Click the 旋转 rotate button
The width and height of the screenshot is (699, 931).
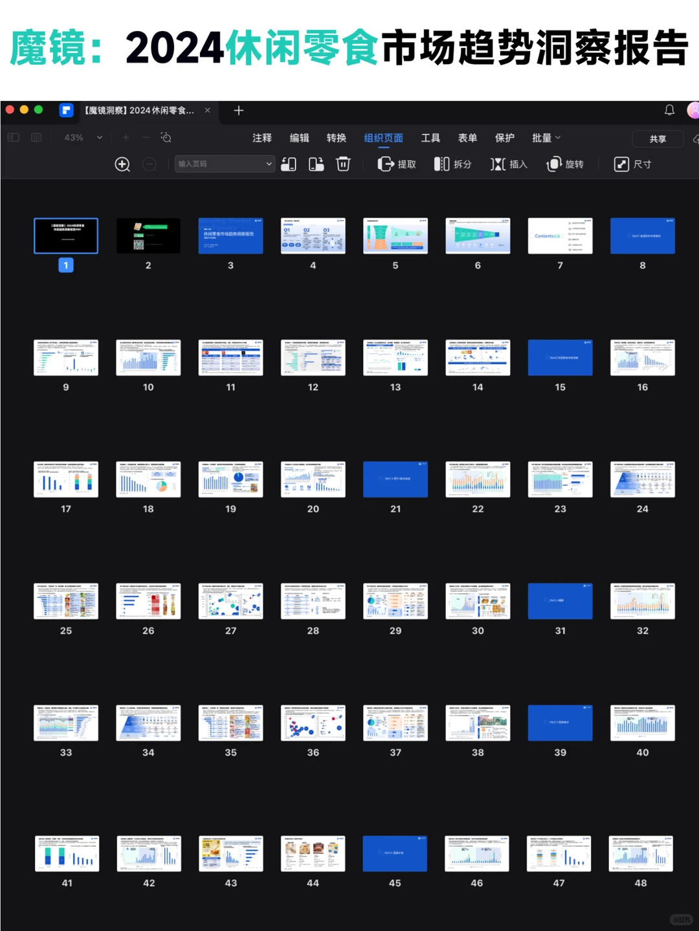pyautogui.click(x=565, y=164)
